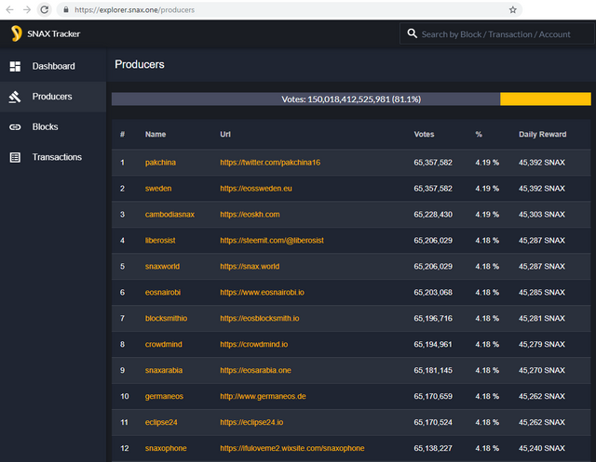Visit https://eclipse24.io link

click(251, 423)
